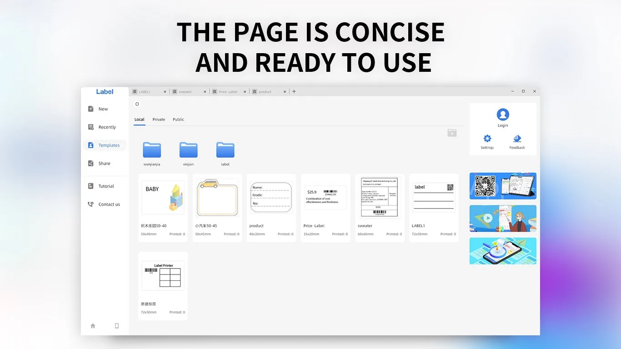Click the new folder icon

tap(452, 133)
